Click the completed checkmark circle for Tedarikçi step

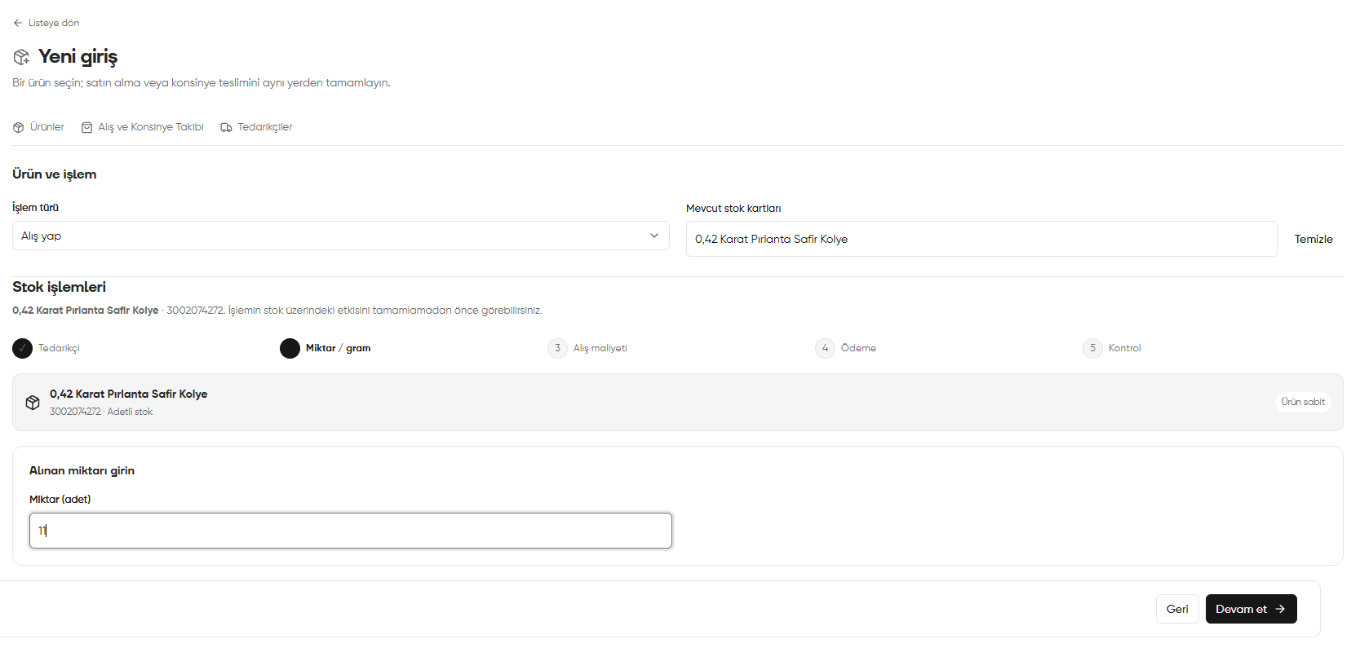point(23,348)
